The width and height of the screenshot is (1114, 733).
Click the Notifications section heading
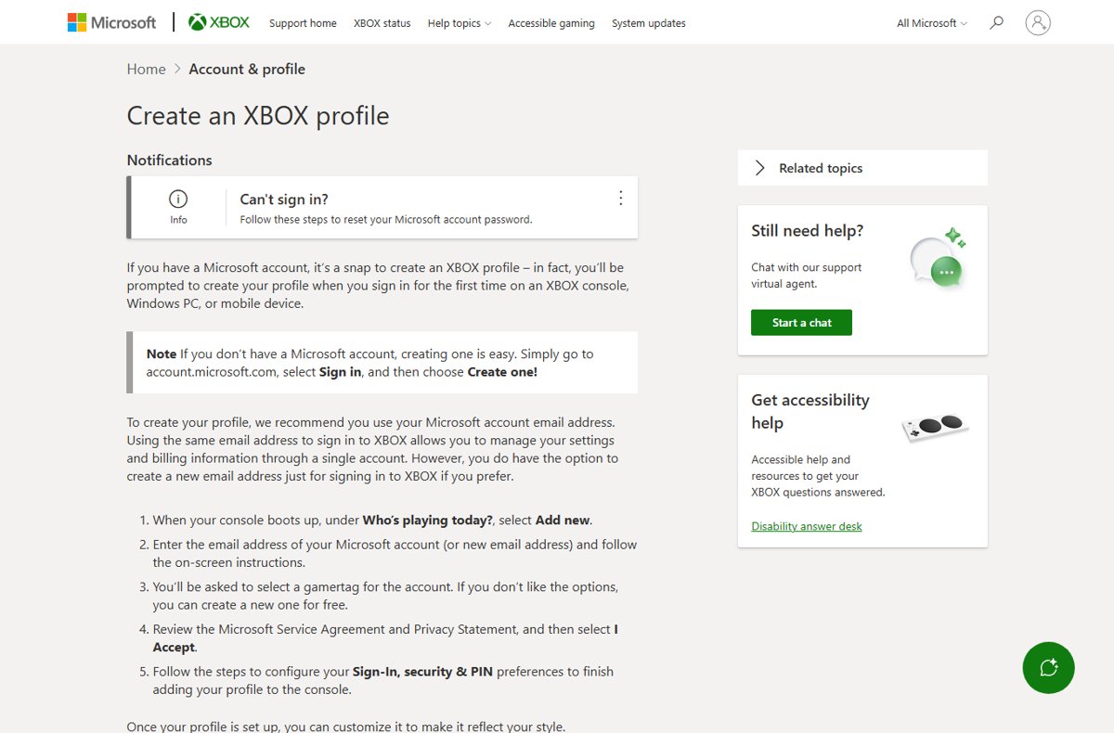(x=169, y=160)
